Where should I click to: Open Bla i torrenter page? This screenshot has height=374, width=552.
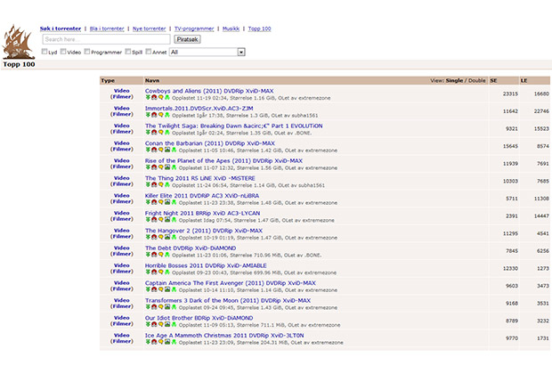pos(107,28)
